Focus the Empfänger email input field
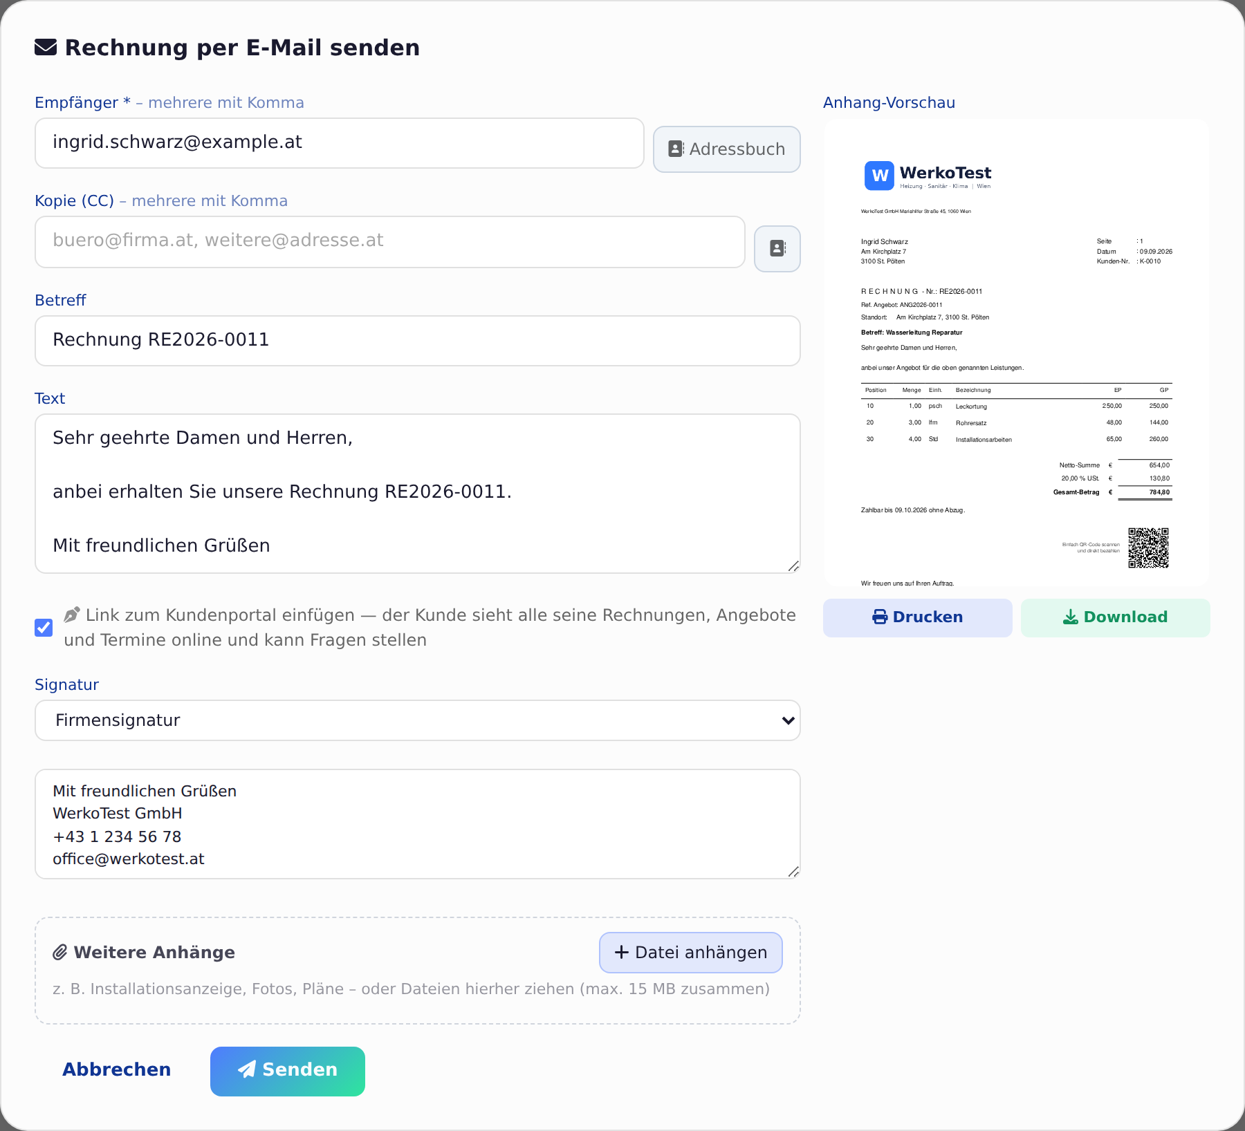 pos(340,143)
